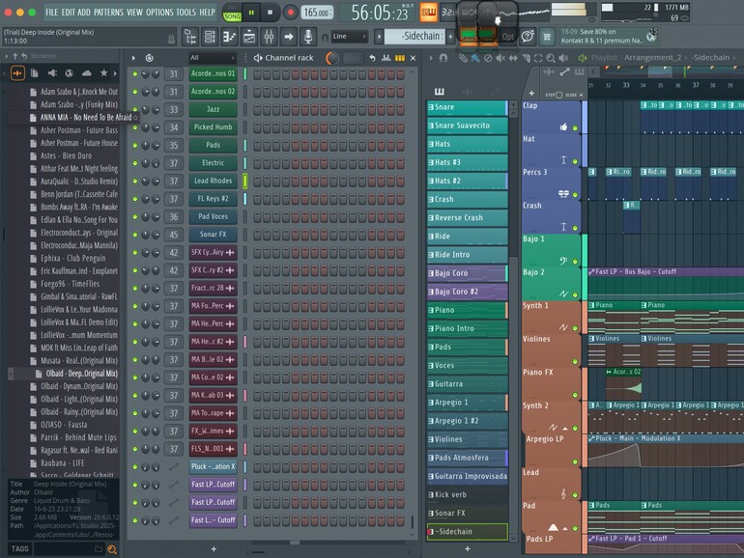Click the loop icon in Channel rack header

pyautogui.click(x=149, y=58)
